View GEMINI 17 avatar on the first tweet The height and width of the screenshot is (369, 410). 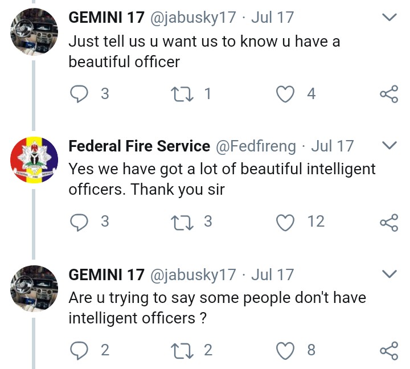point(34,32)
